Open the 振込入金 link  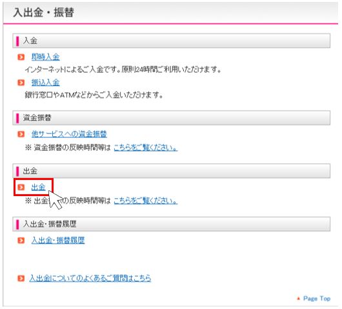pos(45,83)
